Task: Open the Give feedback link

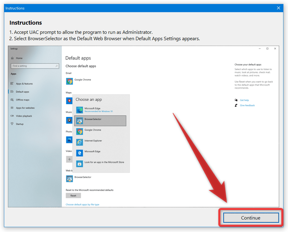Action: click(x=247, y=105)
